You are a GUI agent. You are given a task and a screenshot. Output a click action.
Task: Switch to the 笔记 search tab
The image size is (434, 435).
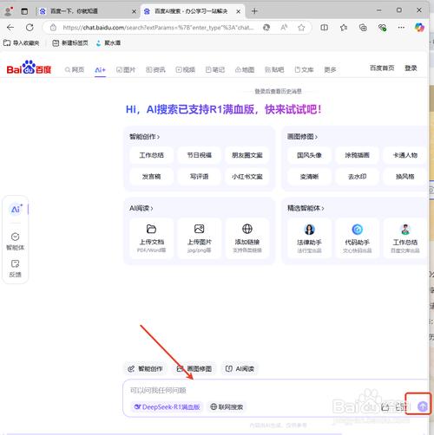click(x=215, y=69)
